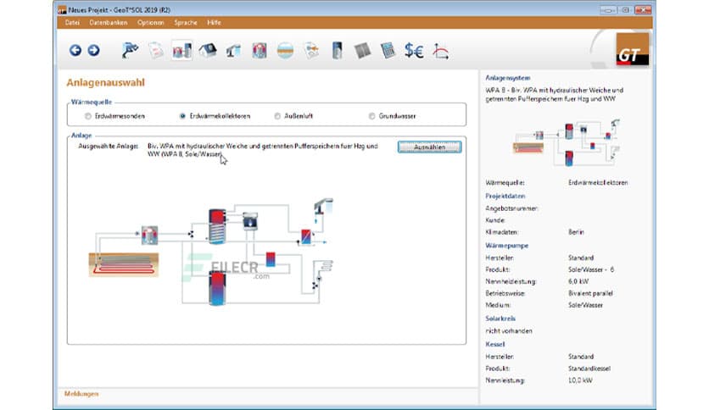Image resolution: width=709 pixels, height=410 pixels.
Task: Click the Meldungen label at bottom
Action: coord(81,394)
